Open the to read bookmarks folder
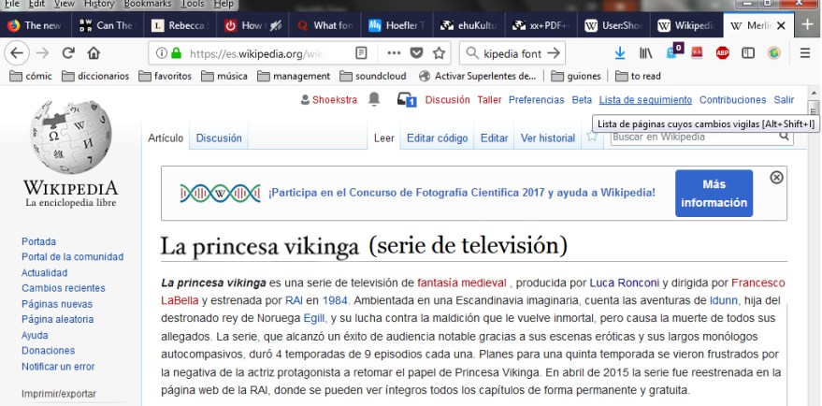The height and width of the screenshot is (406, 822). [638, 76]
